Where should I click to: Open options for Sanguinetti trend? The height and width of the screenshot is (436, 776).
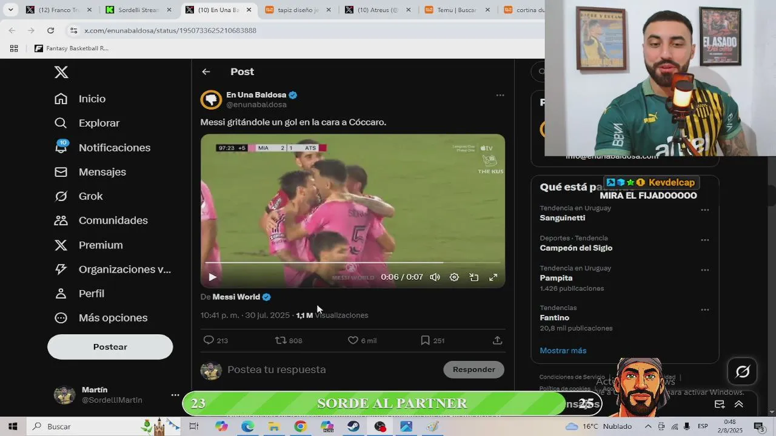click(x=705, y=210)
